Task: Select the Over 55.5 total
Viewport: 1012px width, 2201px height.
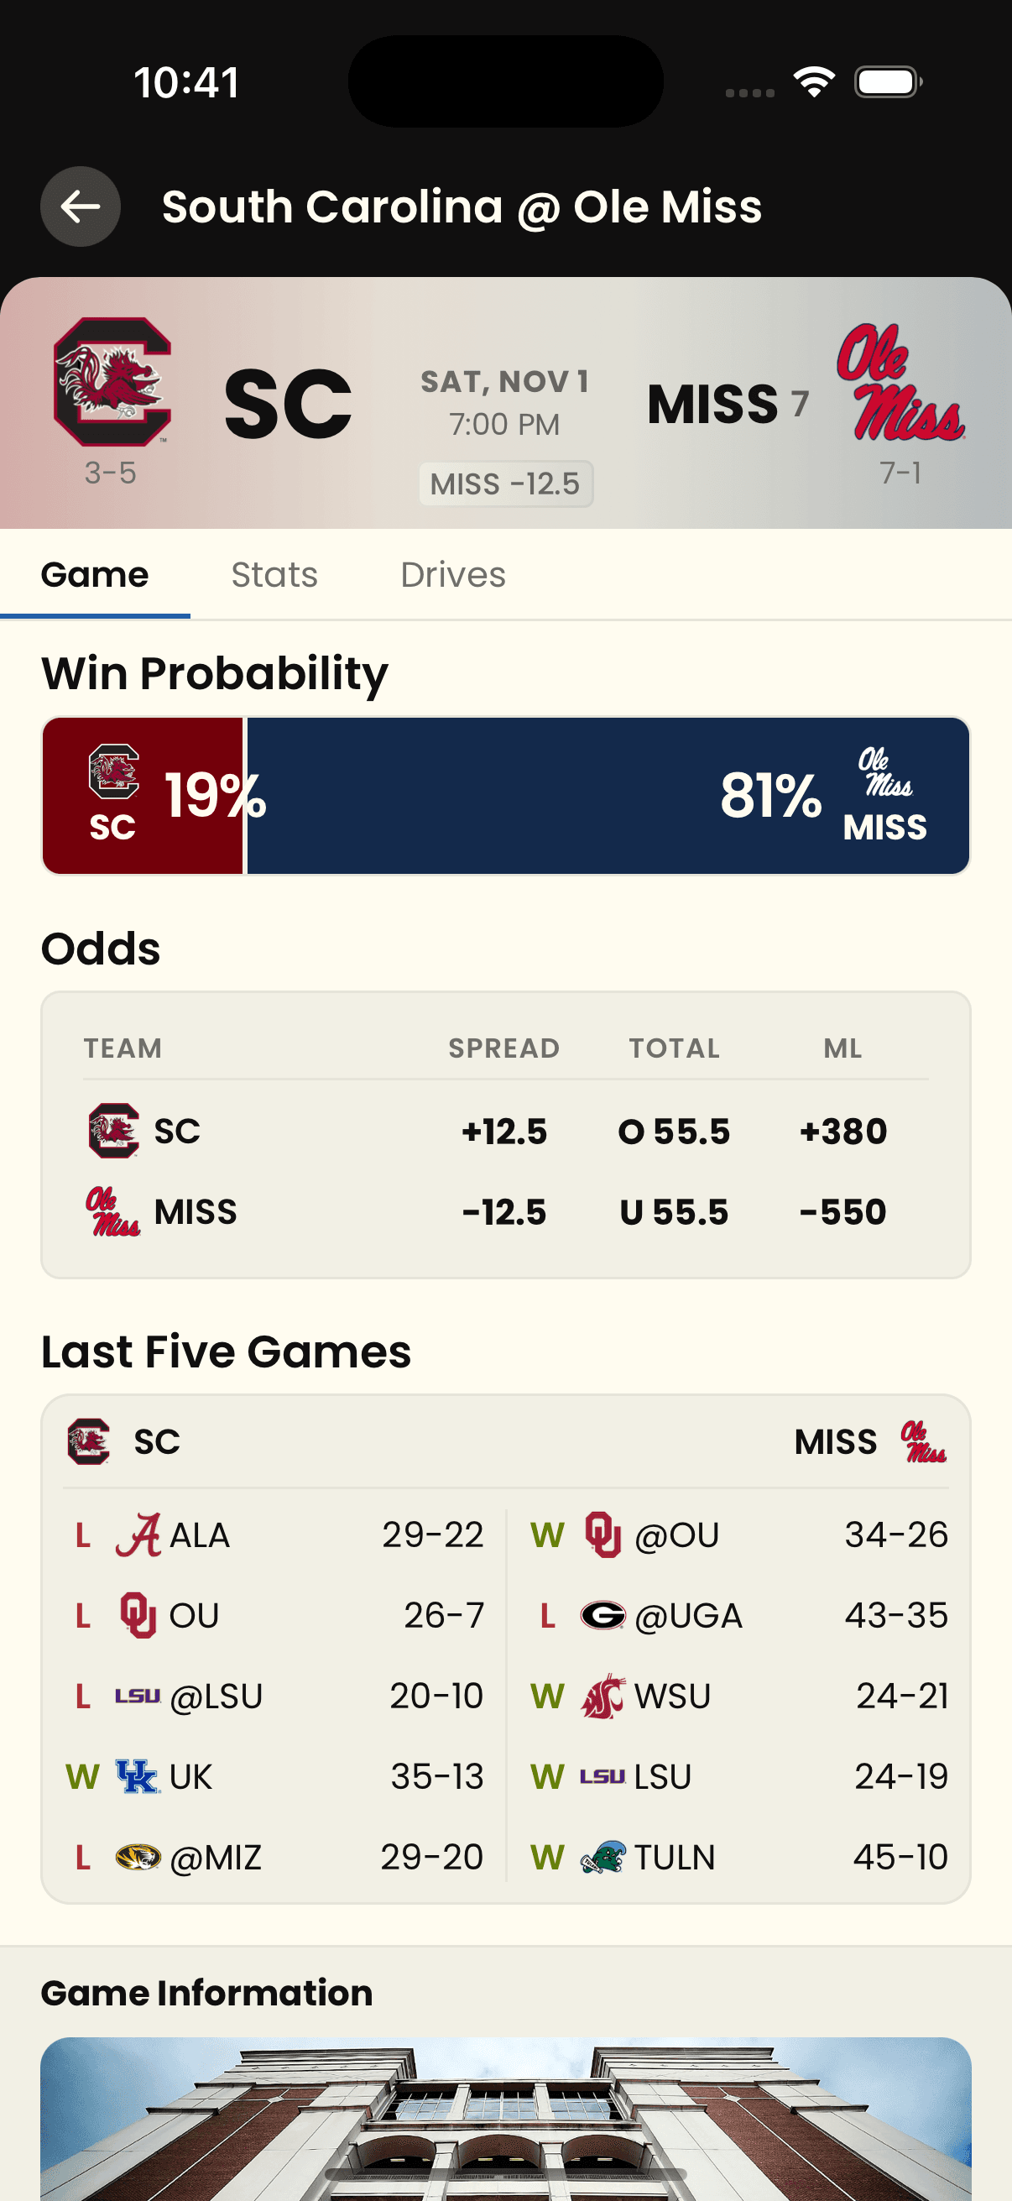Action: tap(674, 1132)
